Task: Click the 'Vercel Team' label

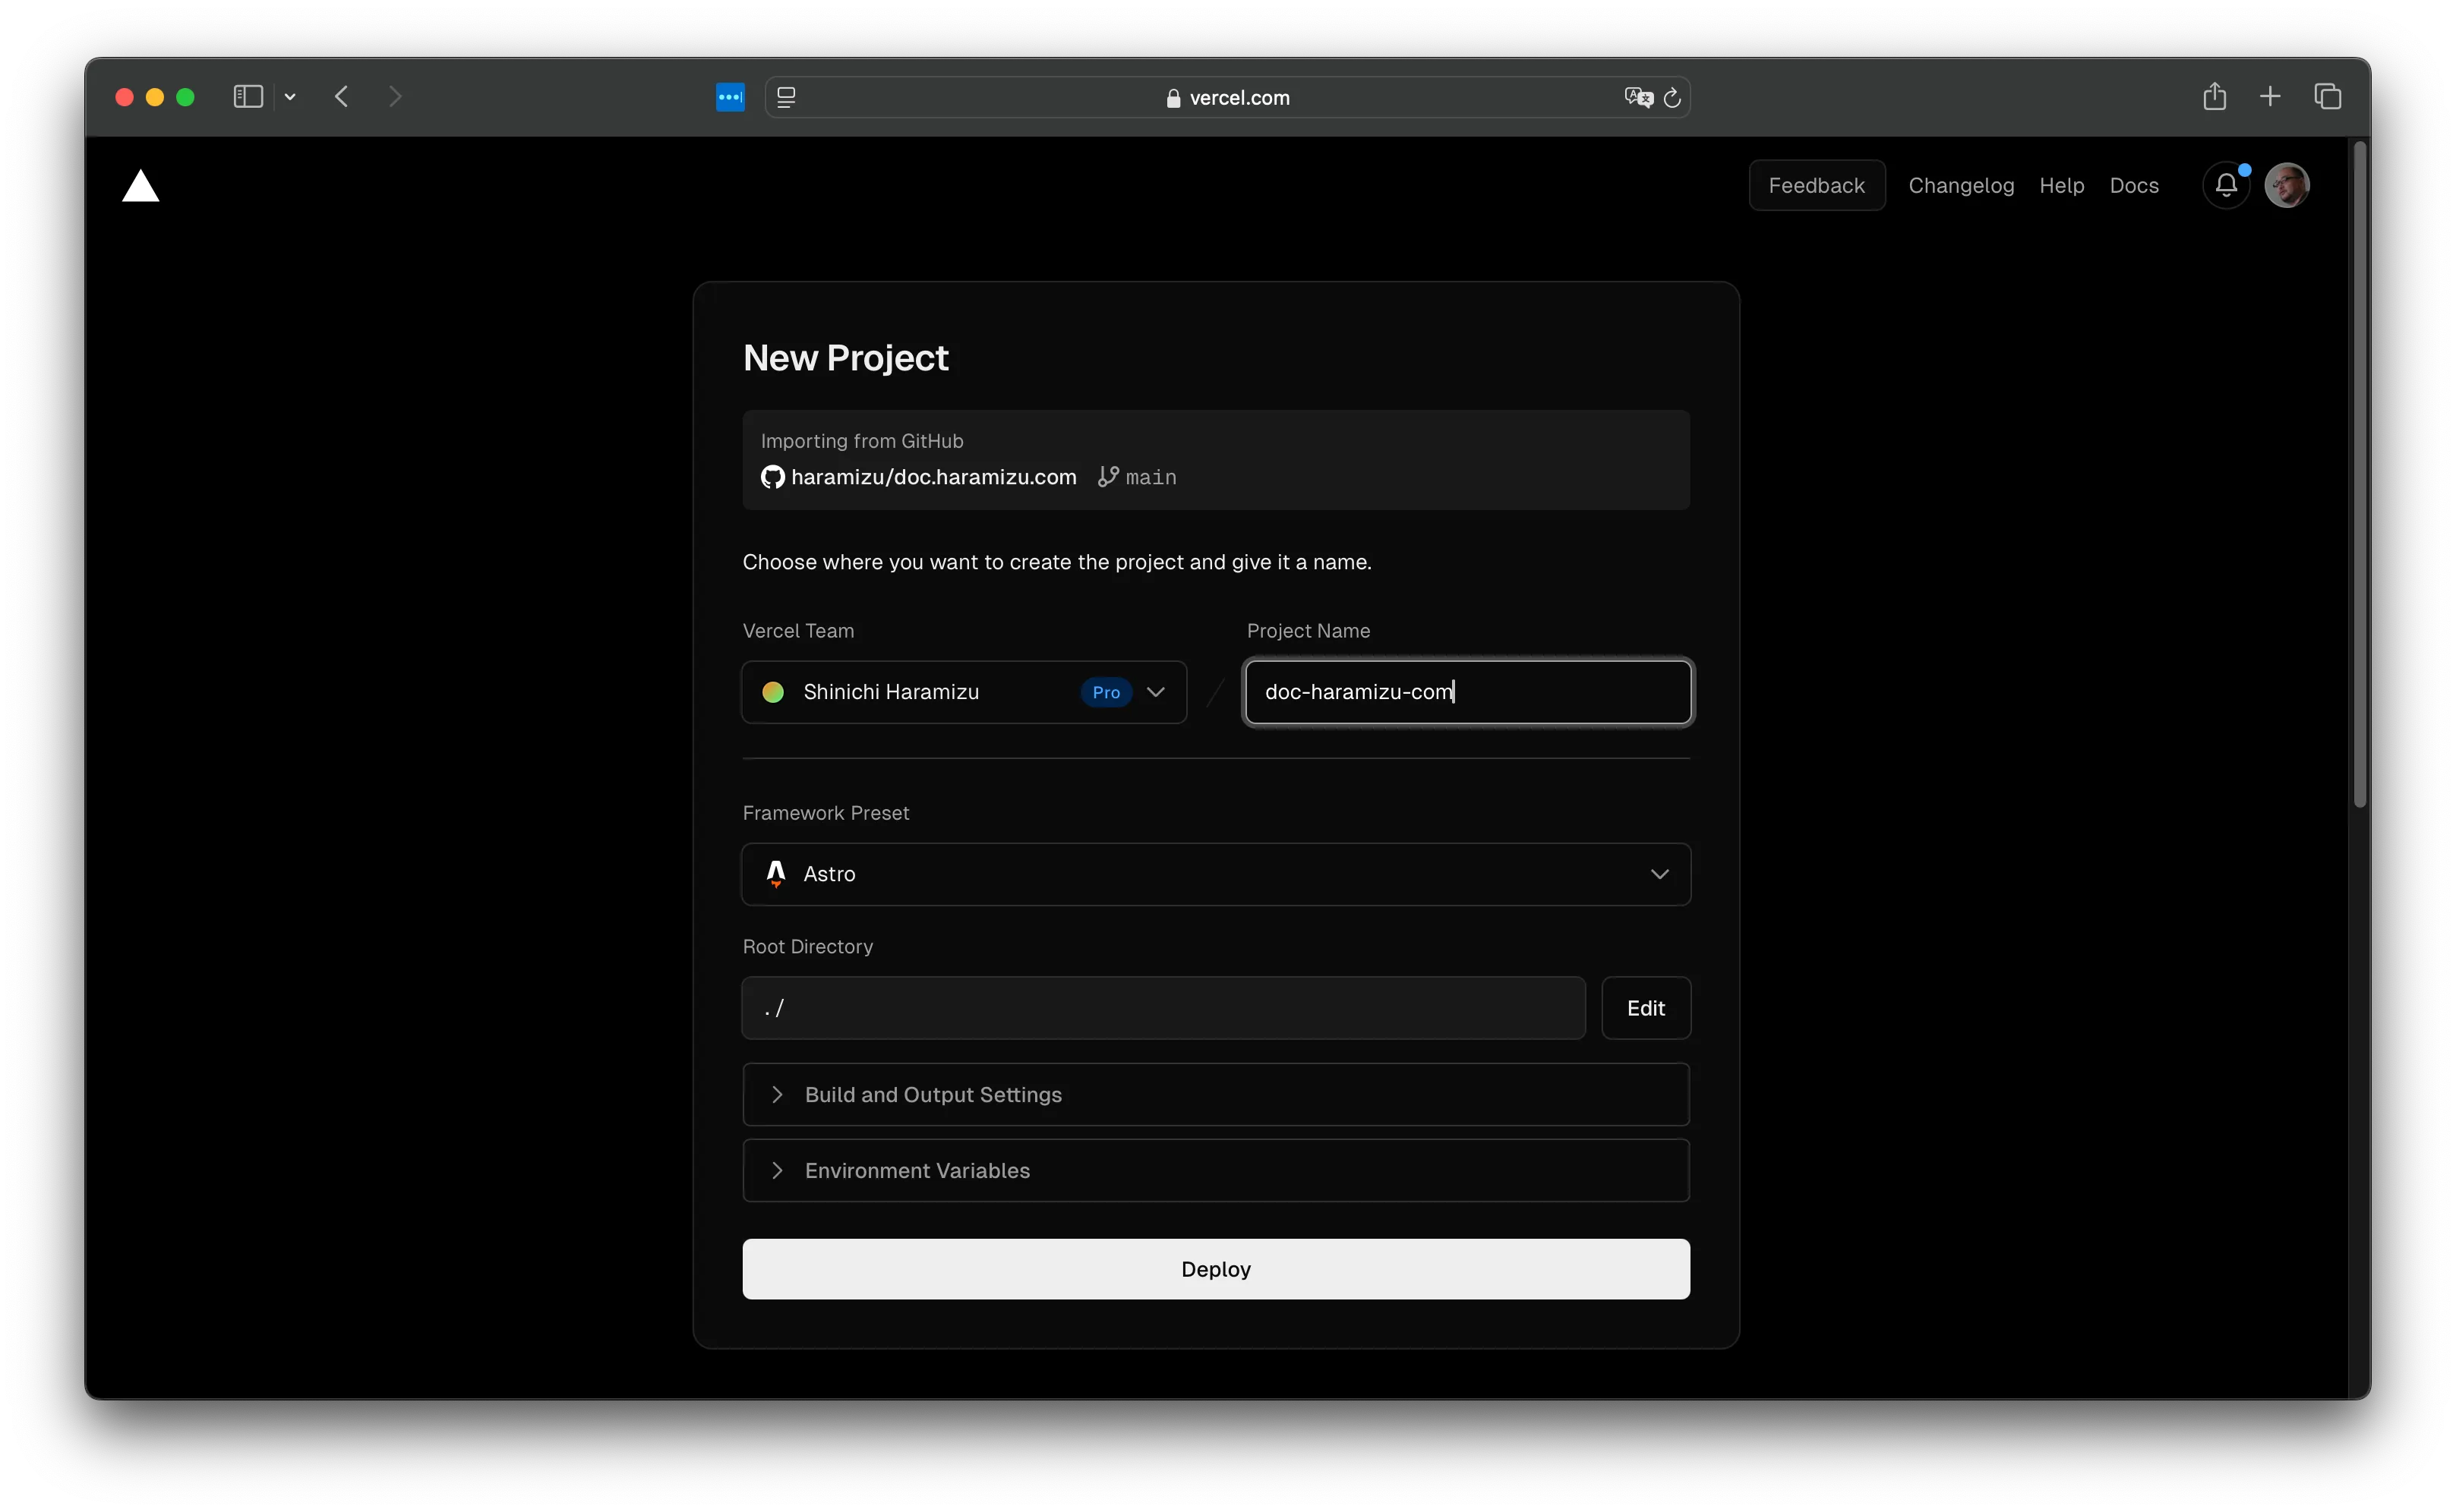Action: 797,631
